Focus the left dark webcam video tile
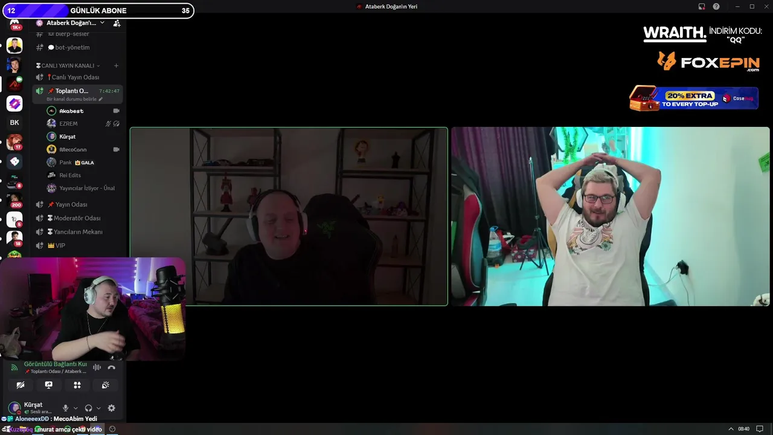The height and width of the screenshot is (435, 773). pos(289,216)
